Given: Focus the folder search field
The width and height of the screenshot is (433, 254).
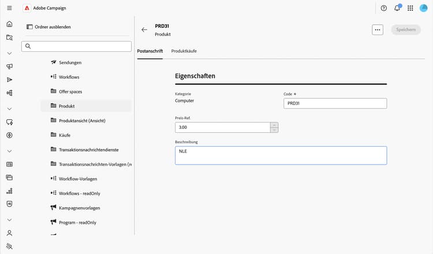Looking at the screenshot, I should 76,46.
